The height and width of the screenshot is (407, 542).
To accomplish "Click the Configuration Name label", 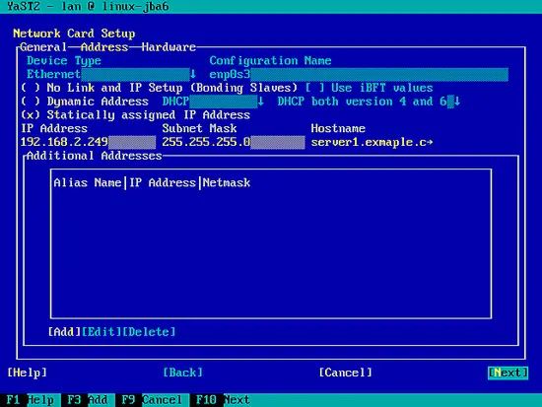I will (x=270, y=60).
